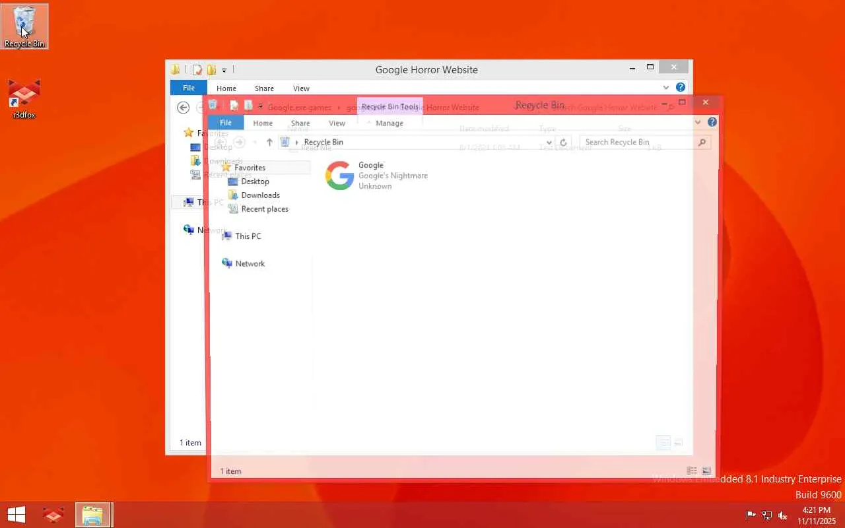Click the Search Recycle Bin magnifier icon
Screen dimensions: 845x528
[x=702, y=142]
